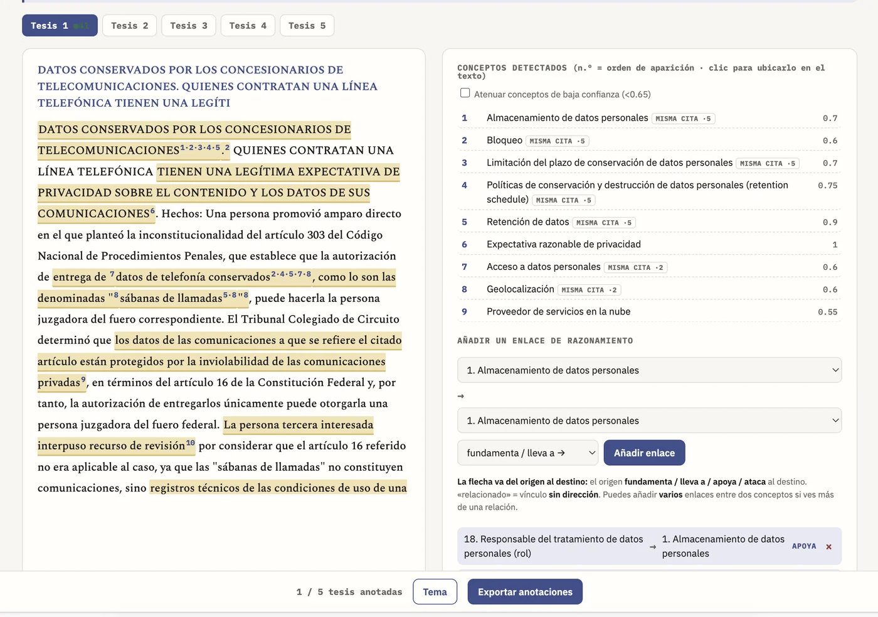Viewport: 878px width, 617px height.
Task: Click the Añadir enlace button
Action: point(644,453)
